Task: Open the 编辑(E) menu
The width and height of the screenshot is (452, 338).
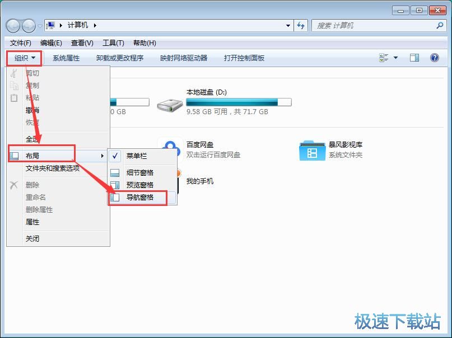Action: [x=51, y=43]
